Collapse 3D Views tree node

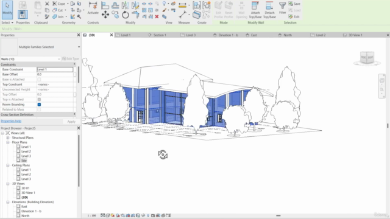(x=8, y=184)
